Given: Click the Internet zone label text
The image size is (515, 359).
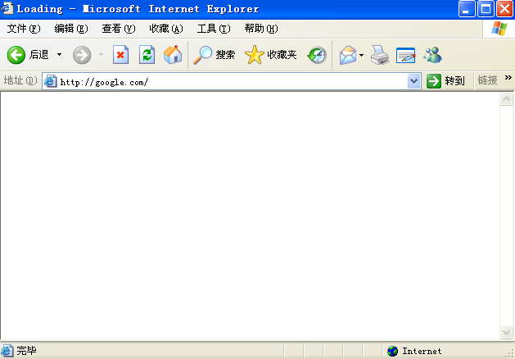Looking at the screenshot, I should (x=422, y=351).
